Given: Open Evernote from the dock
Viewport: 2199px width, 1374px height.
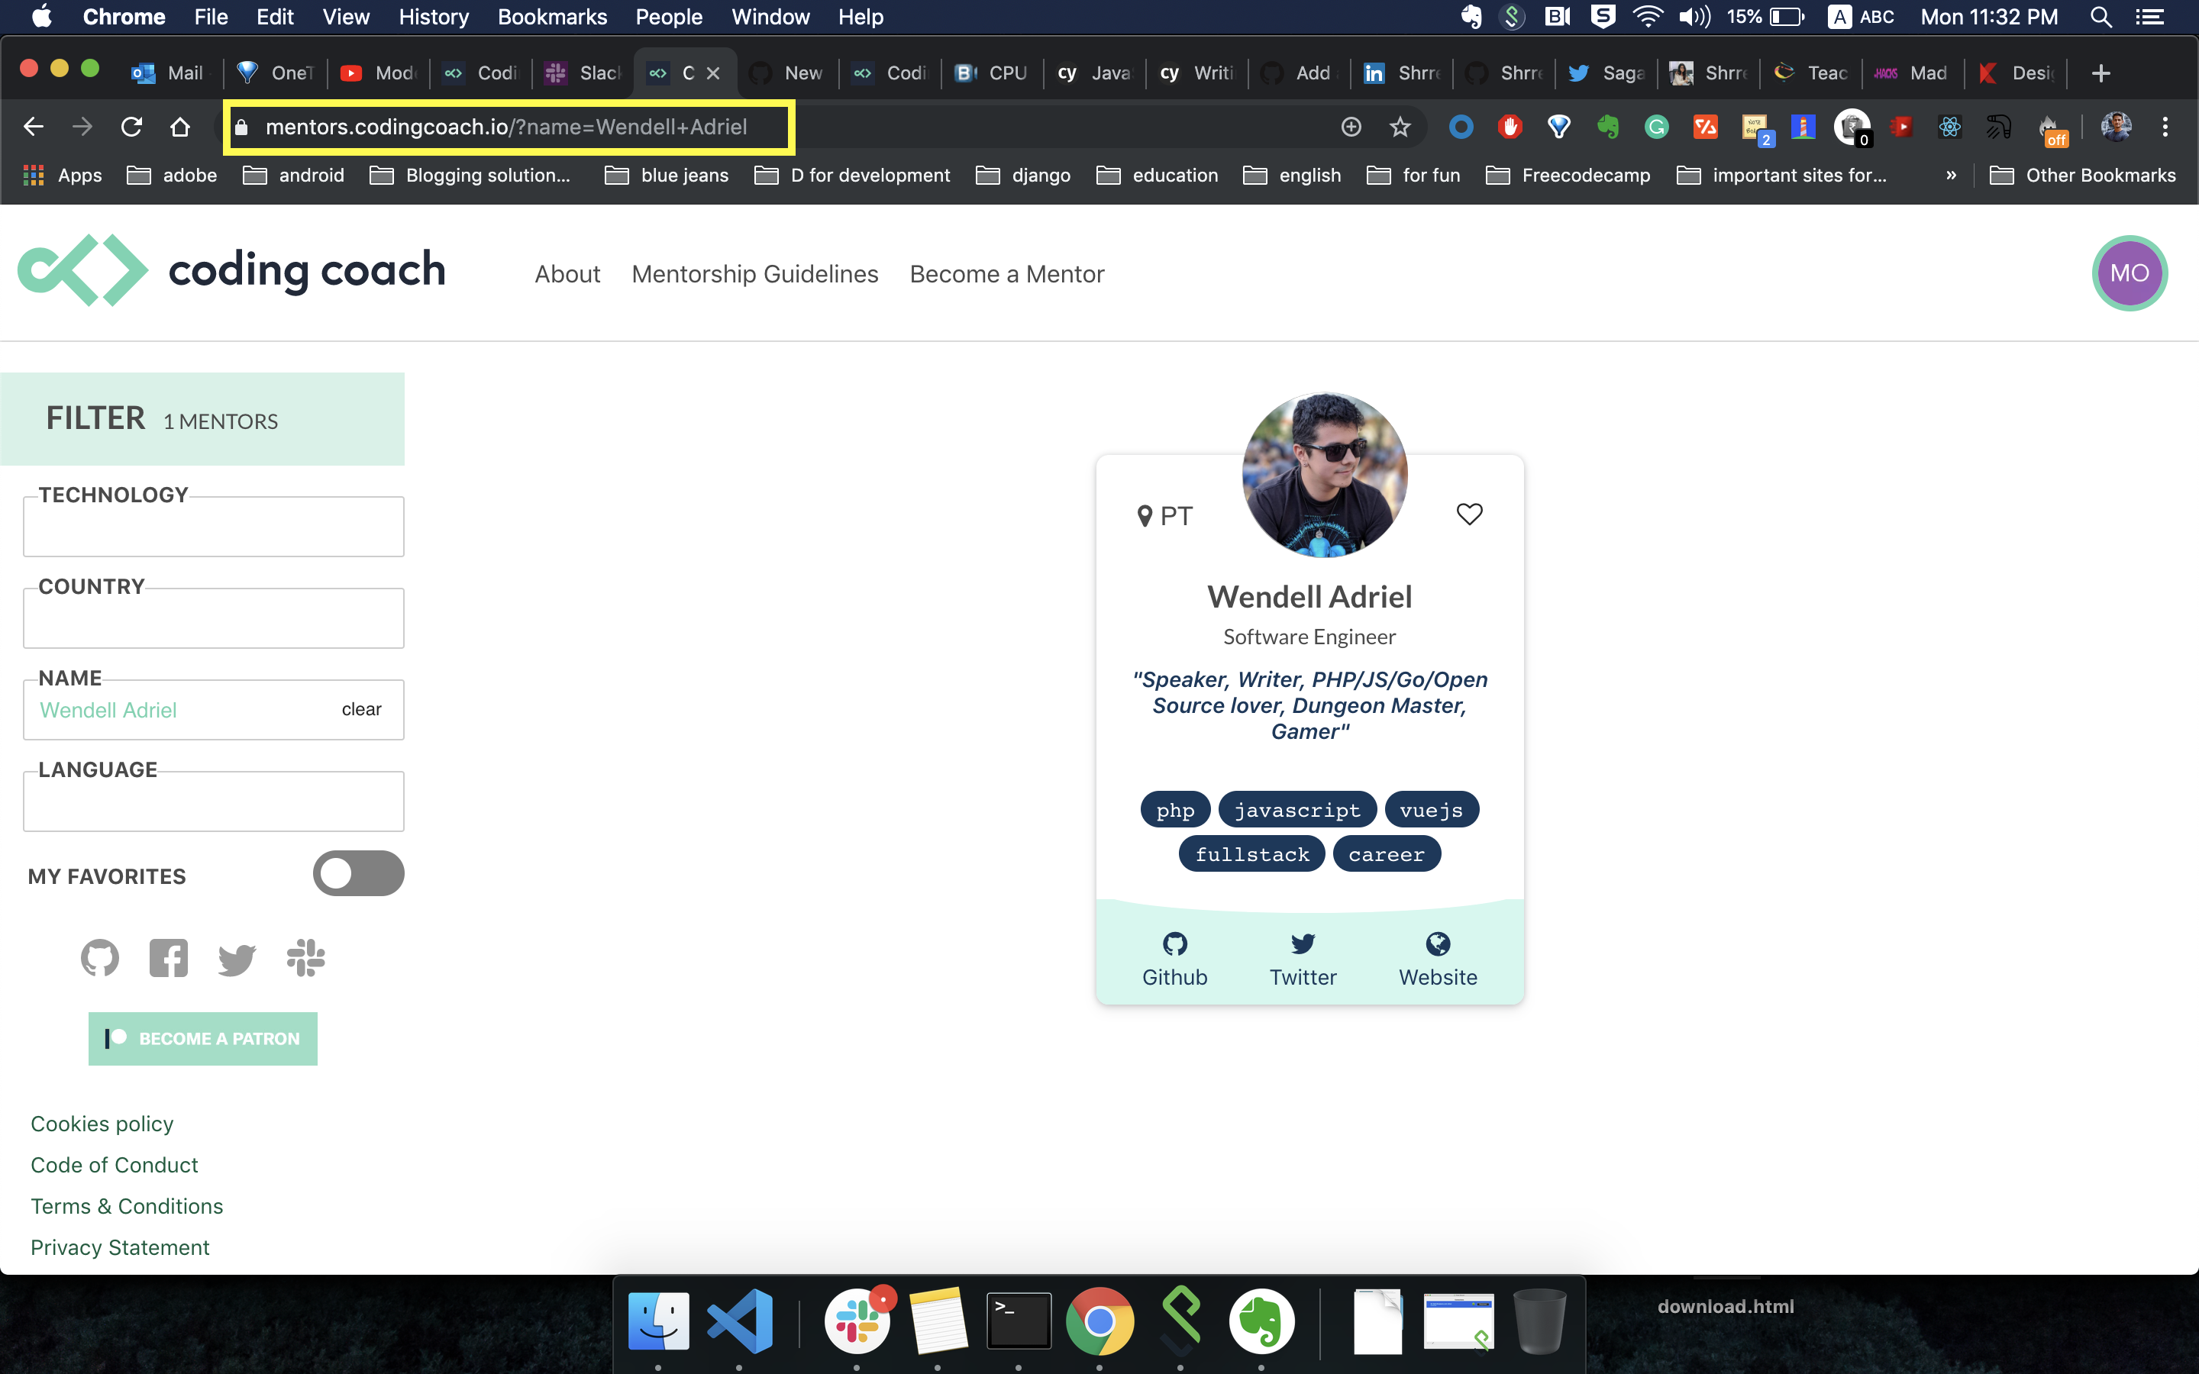Looking at the screenshot, I should tap(1261, 1321).
